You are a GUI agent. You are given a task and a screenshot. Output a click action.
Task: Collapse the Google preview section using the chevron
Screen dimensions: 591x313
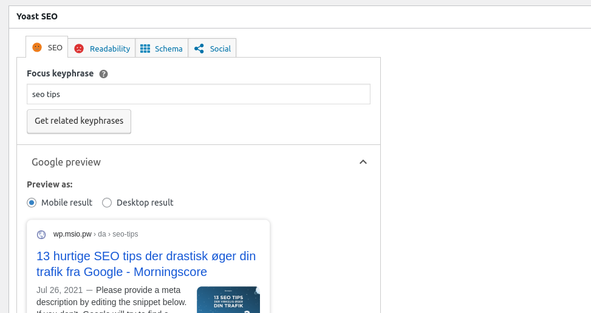tap(363, 162)
